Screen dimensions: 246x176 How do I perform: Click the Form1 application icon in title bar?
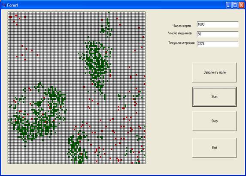pyautogui.click(x=4, y=5)
